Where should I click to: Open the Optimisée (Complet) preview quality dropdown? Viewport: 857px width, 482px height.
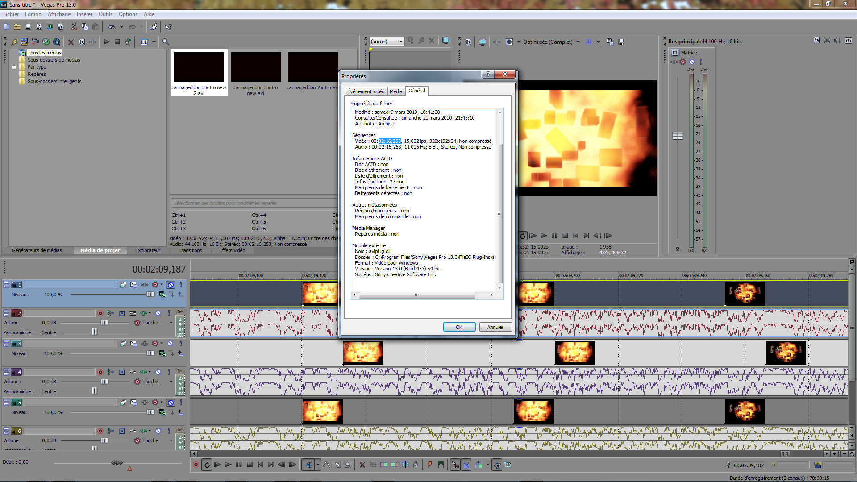578,42
